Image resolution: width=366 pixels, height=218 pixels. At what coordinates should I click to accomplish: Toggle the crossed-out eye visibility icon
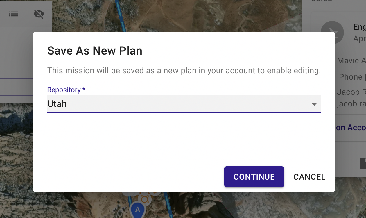pos(39,14)
